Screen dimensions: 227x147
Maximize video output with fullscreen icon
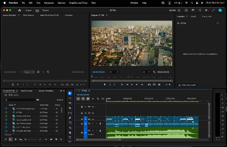click(213, 10)
